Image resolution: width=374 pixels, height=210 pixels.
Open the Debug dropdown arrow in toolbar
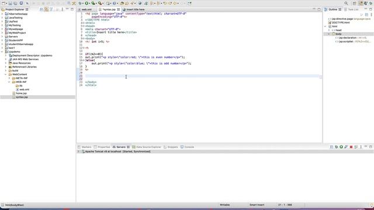[x=83, y=3]
